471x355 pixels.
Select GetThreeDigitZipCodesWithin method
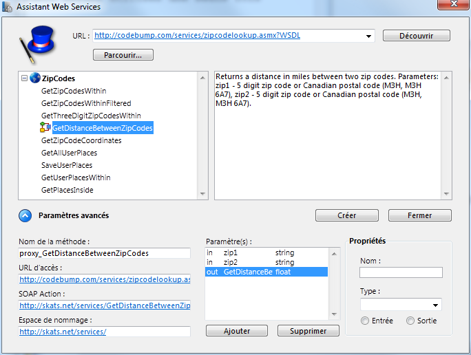(x=91, y=116)
